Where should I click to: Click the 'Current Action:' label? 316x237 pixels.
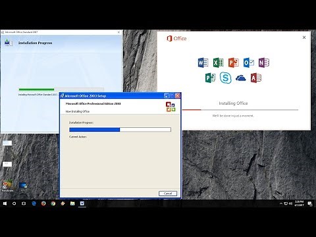(78, 137)
